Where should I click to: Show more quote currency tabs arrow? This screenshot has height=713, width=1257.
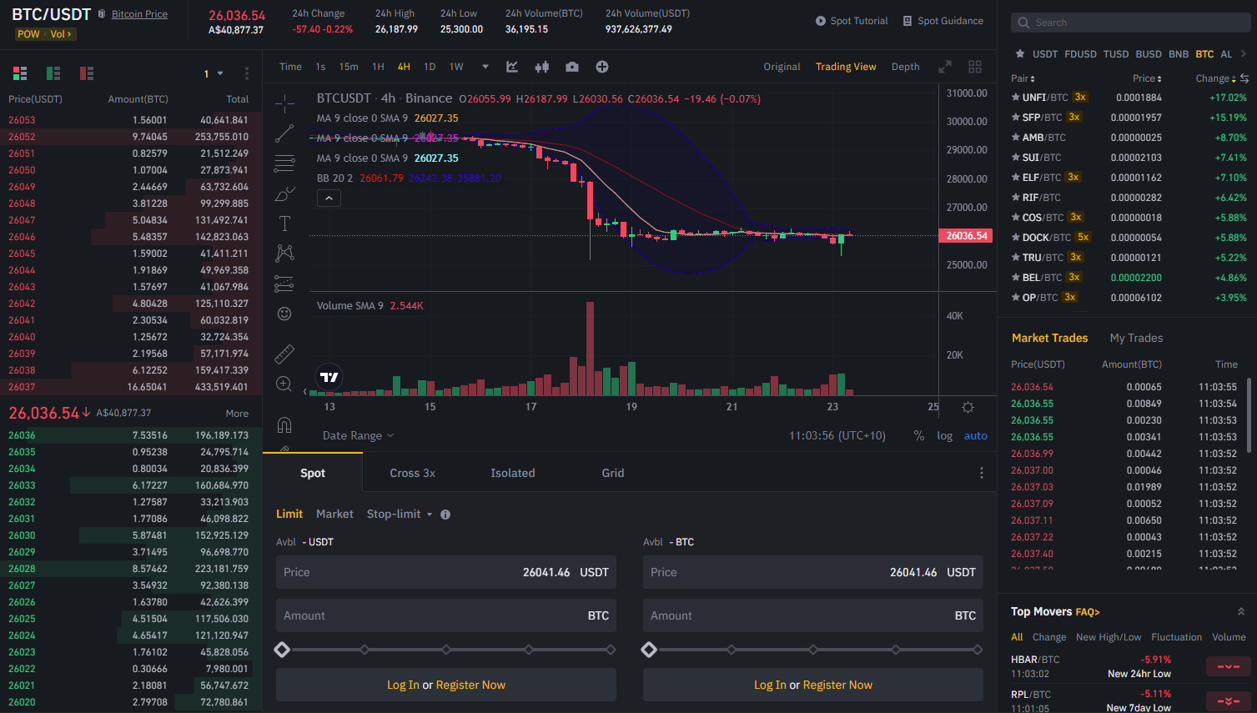point(1244,54)
